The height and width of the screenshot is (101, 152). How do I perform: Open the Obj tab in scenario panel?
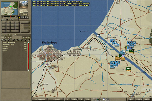pos(3,40)
